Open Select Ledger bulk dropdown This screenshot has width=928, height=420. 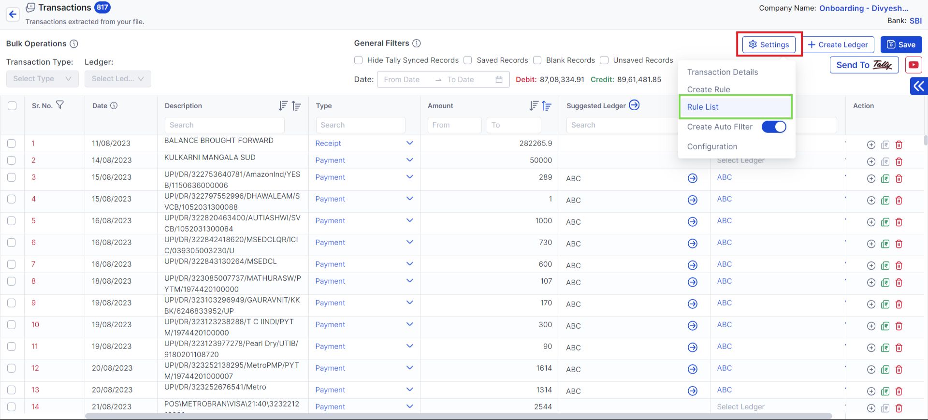tap(118, 79)
